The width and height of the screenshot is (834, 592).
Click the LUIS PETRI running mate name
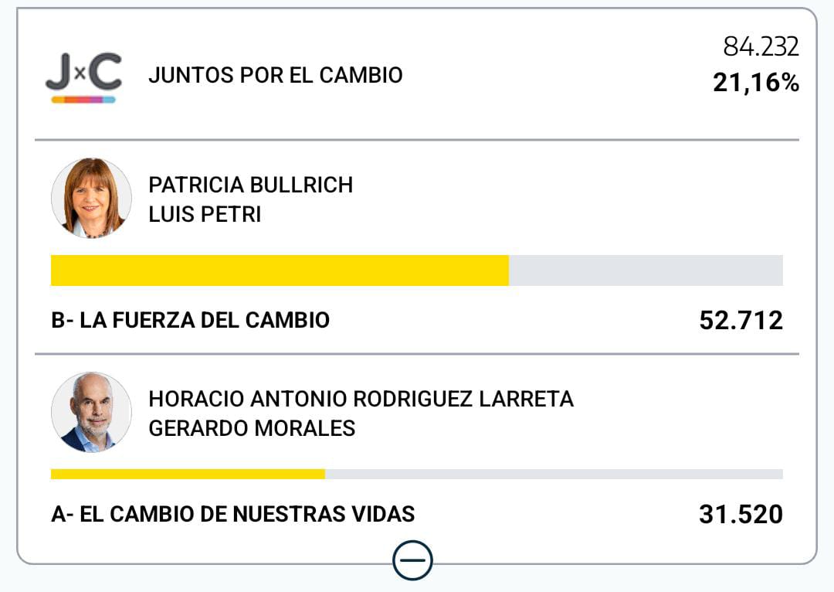tap(205, 214)
